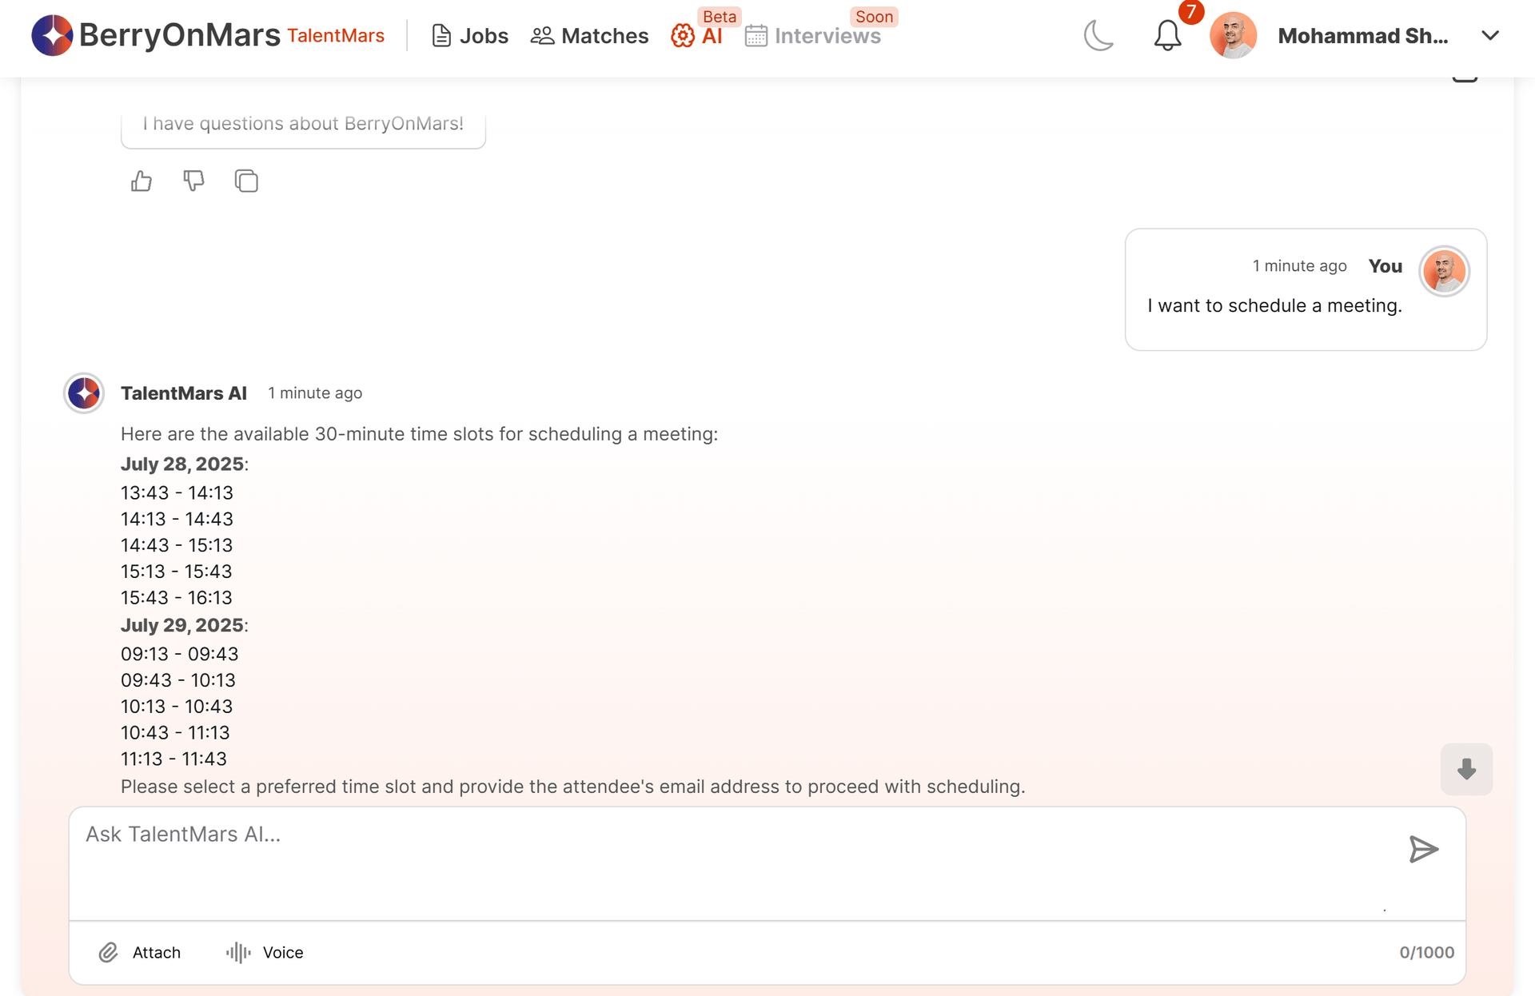
Task: Open notifications via the bell icon
Action: 1166,36
